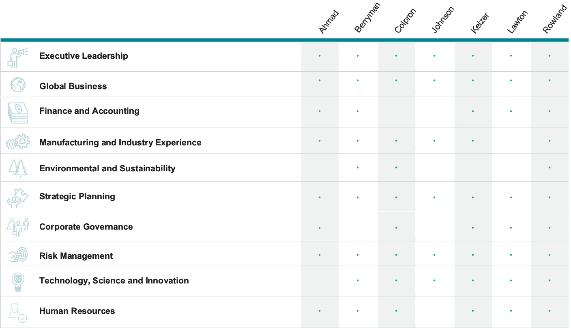Click the Finance and Accounting money icon
571x328 pixels.
(x=18, y=113)
